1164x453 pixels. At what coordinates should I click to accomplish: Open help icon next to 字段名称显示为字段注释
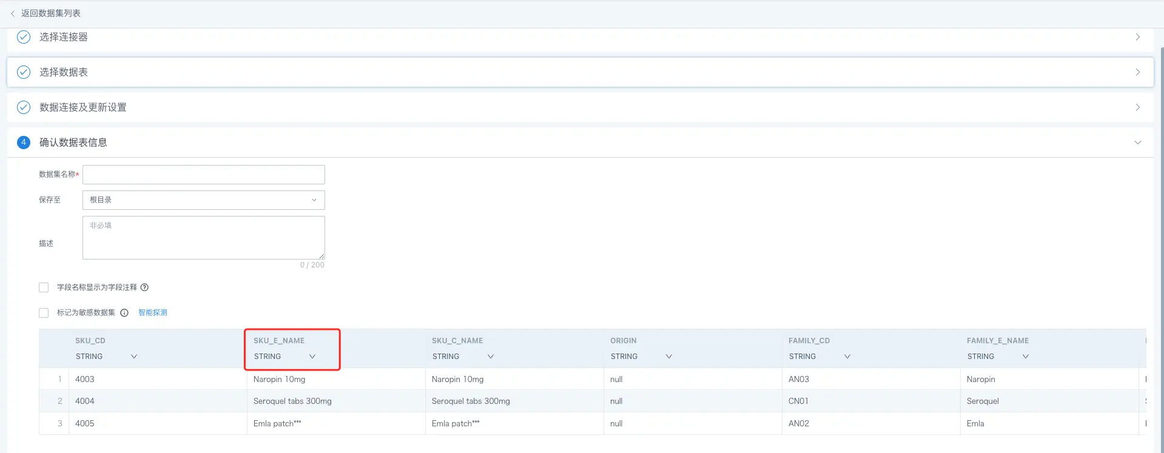[x=144, y=287]
